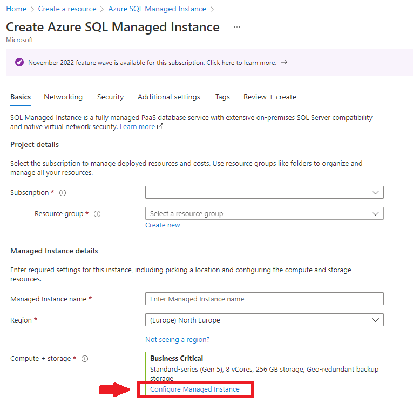Viewport: 413px width, 403px height.
Task: Expand the Resource group dropdown
Action: (264, 214)
